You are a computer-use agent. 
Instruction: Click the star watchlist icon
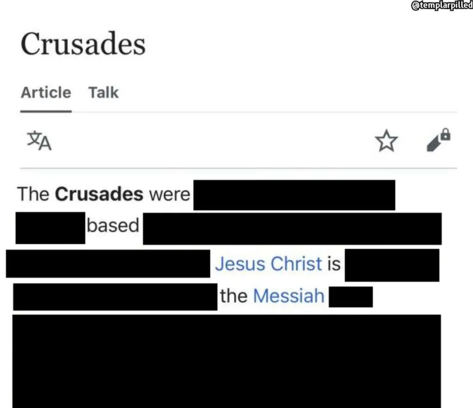tap(386, 141)
